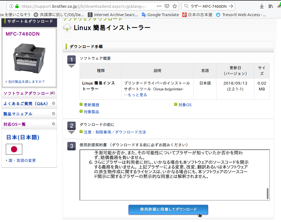
Task: Click 使用許諾に同意してダウンロード button
Action: pyautogui.click(x=168, y=210)
